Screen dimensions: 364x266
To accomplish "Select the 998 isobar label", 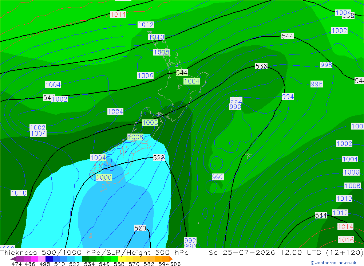I will pyautogui.click(x=326, y=65).
